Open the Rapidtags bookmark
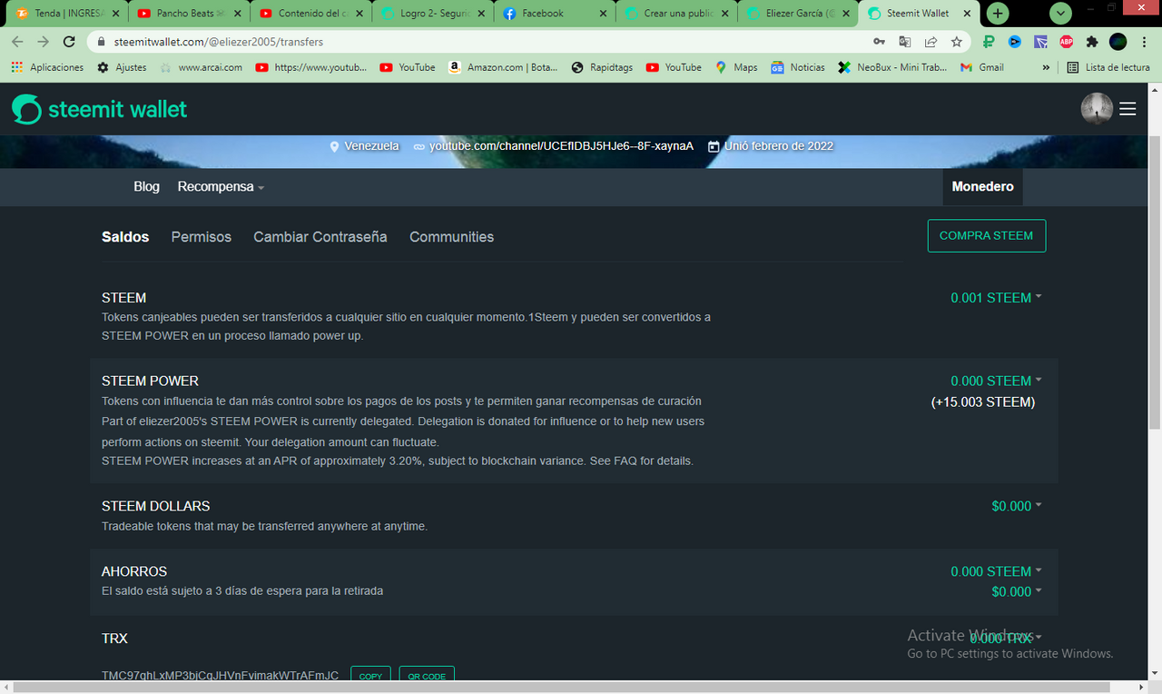Image resolution: width=1162 pixels, height=694 pixels. coord(602,67)
